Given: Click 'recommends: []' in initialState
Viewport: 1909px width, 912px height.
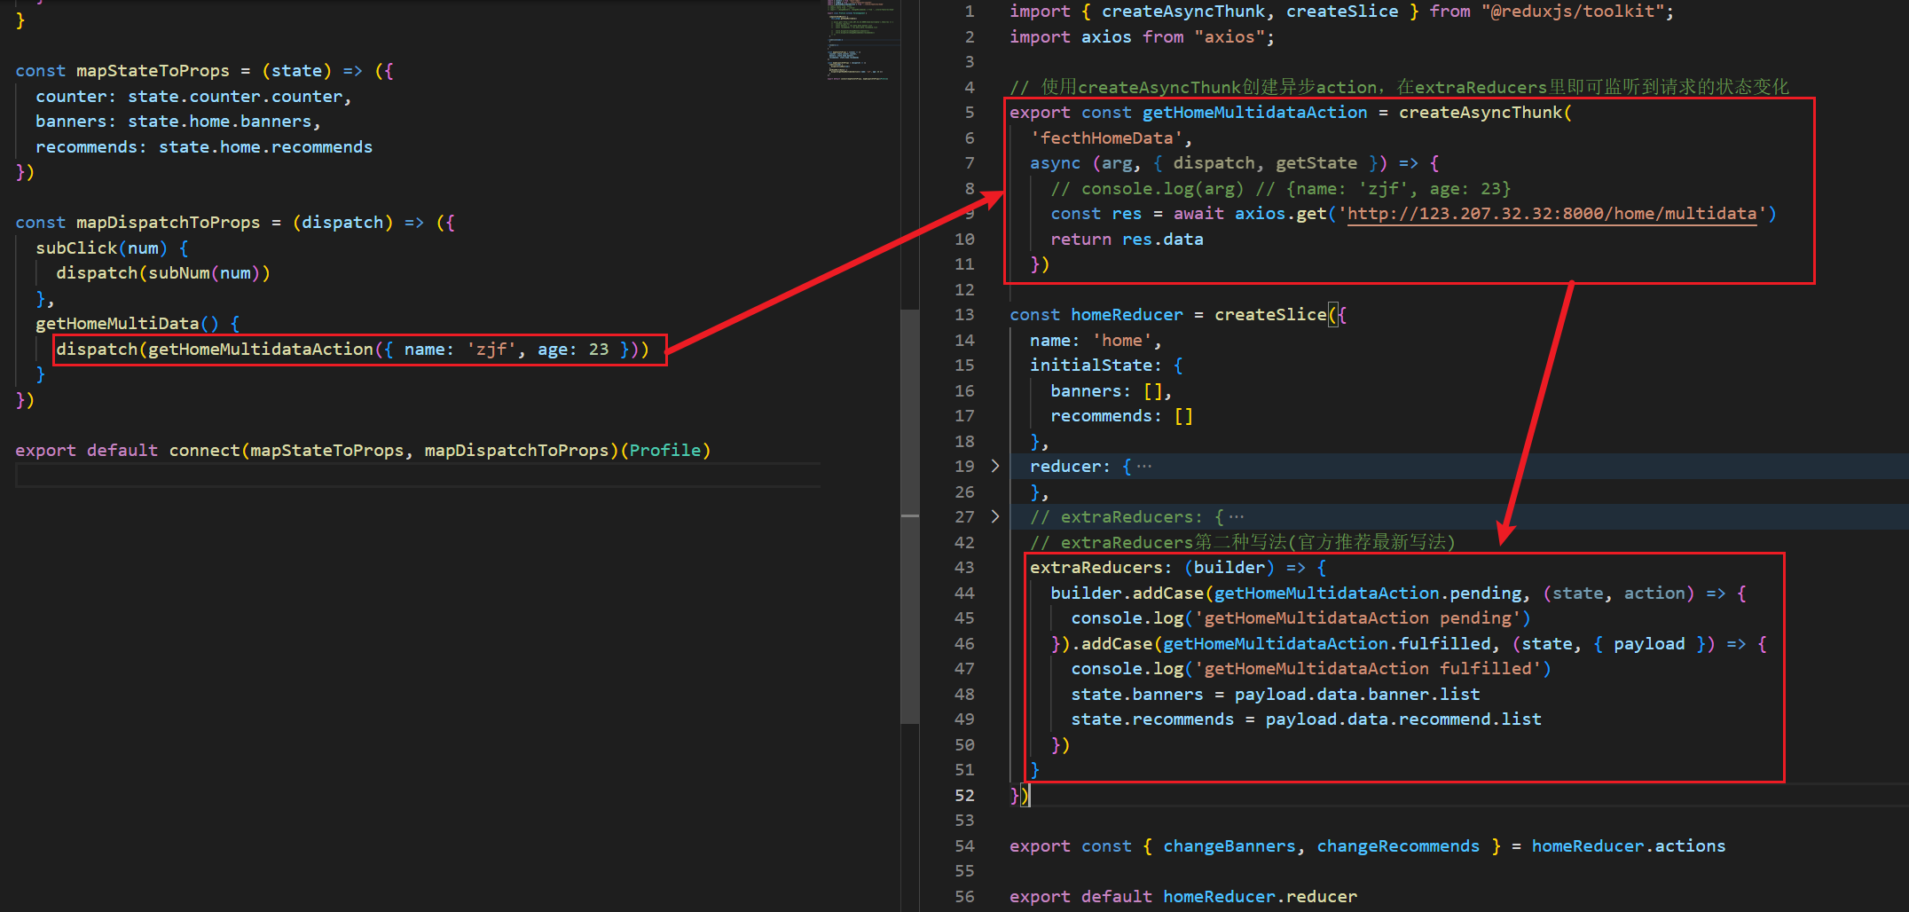Looking at the screenshot, I should tap(1121, 416).
